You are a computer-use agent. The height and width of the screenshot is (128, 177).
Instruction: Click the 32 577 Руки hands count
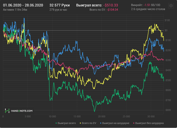(59, 5)
